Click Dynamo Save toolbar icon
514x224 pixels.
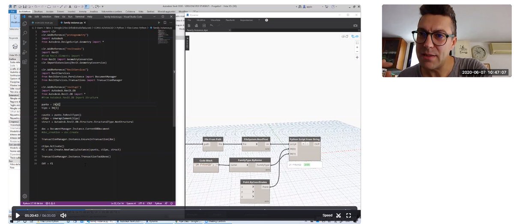(204, 26)
